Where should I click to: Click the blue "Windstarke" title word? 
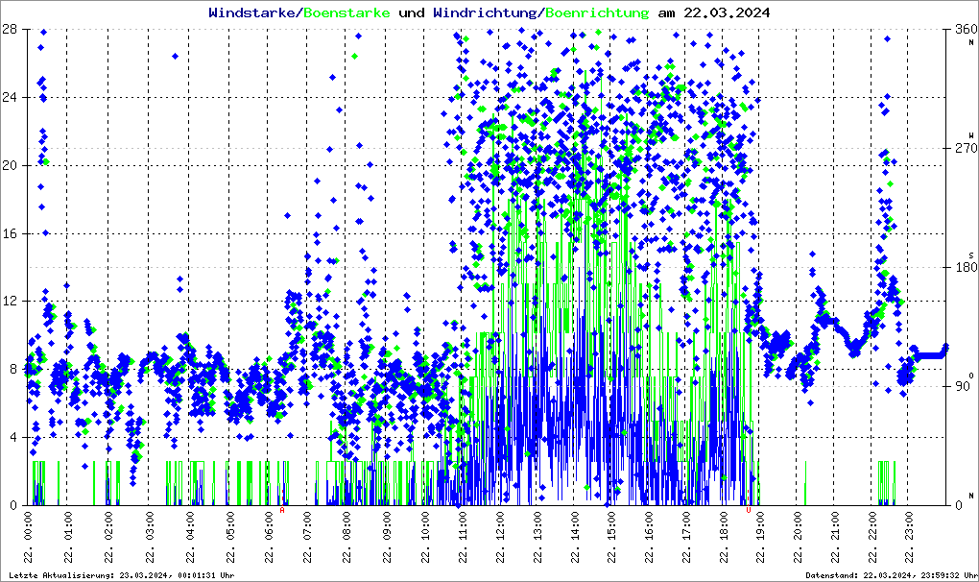[253, 13]
